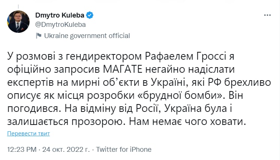This screenshot has height=160, width=280.
Task: Open Dmytro Kuleba's profile avatar
Action: tap(18, 21)
